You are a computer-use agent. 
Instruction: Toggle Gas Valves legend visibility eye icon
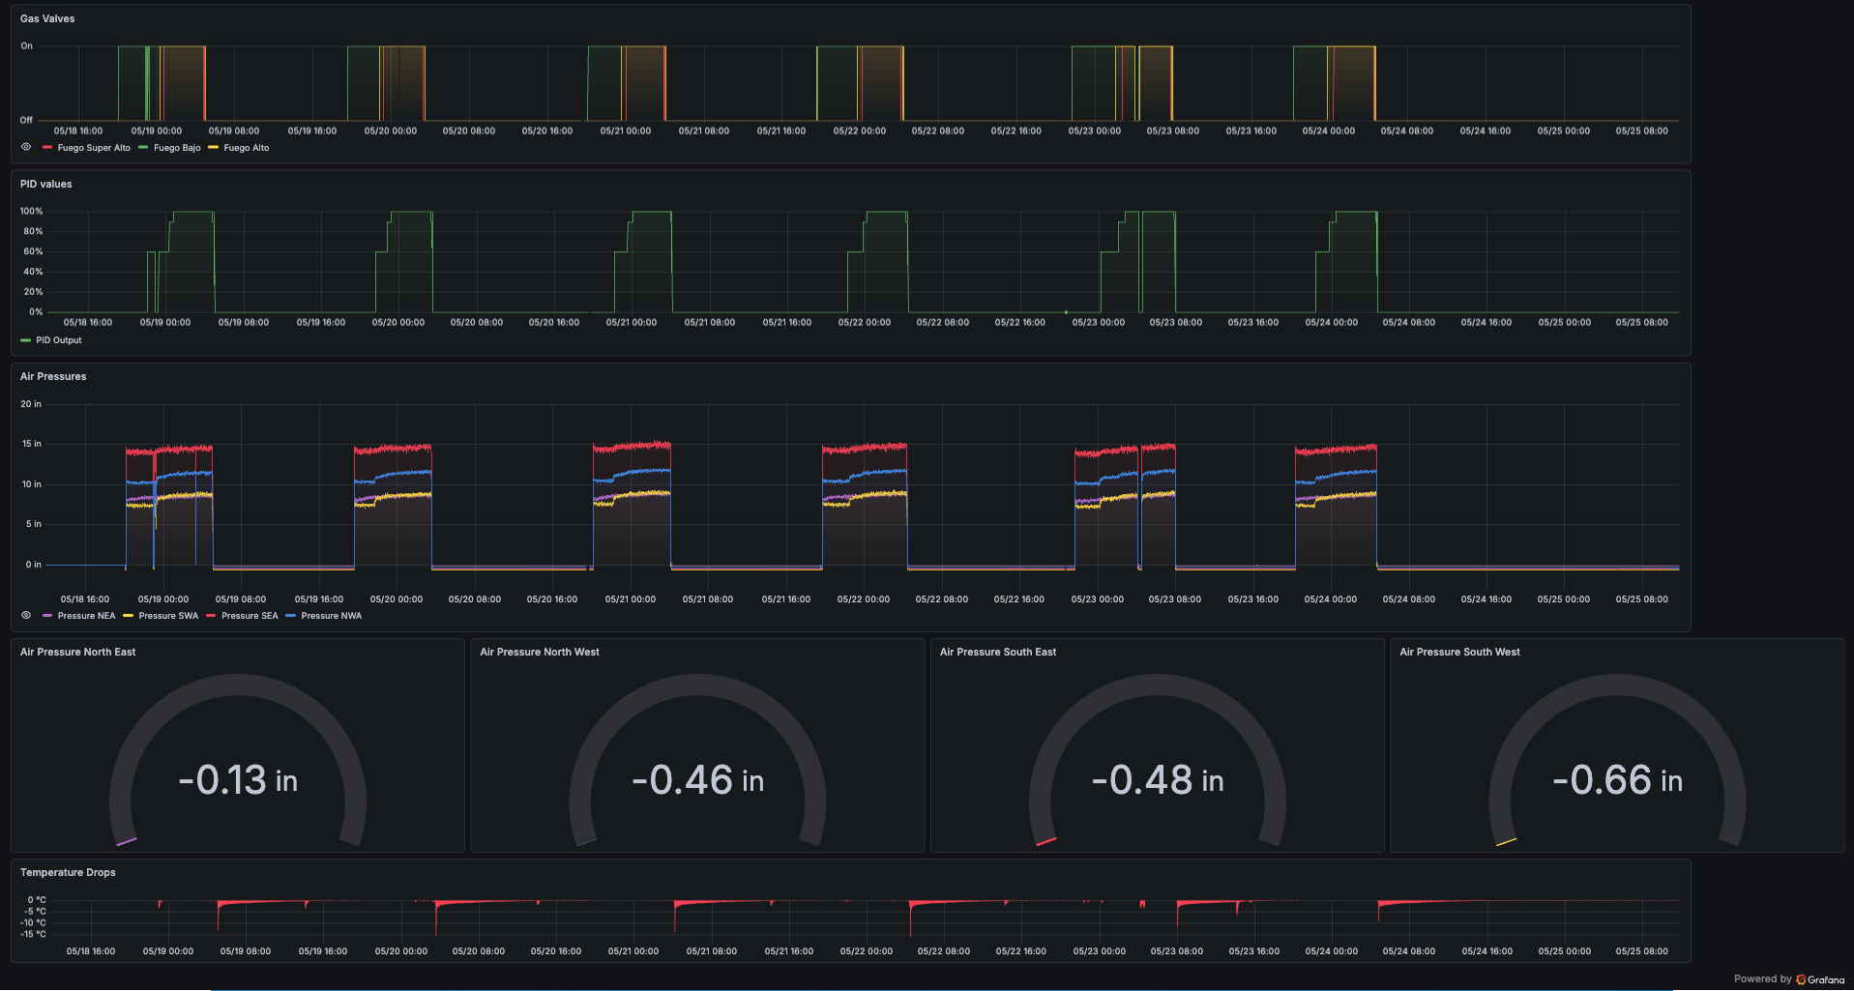[26, 147]
